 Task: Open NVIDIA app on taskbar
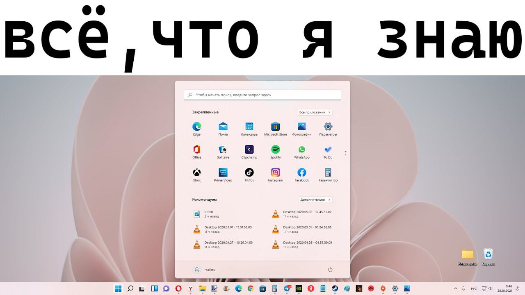[299, 288]
